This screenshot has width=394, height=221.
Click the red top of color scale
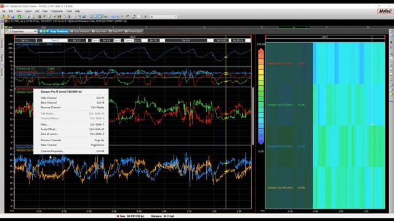[261, 52]
